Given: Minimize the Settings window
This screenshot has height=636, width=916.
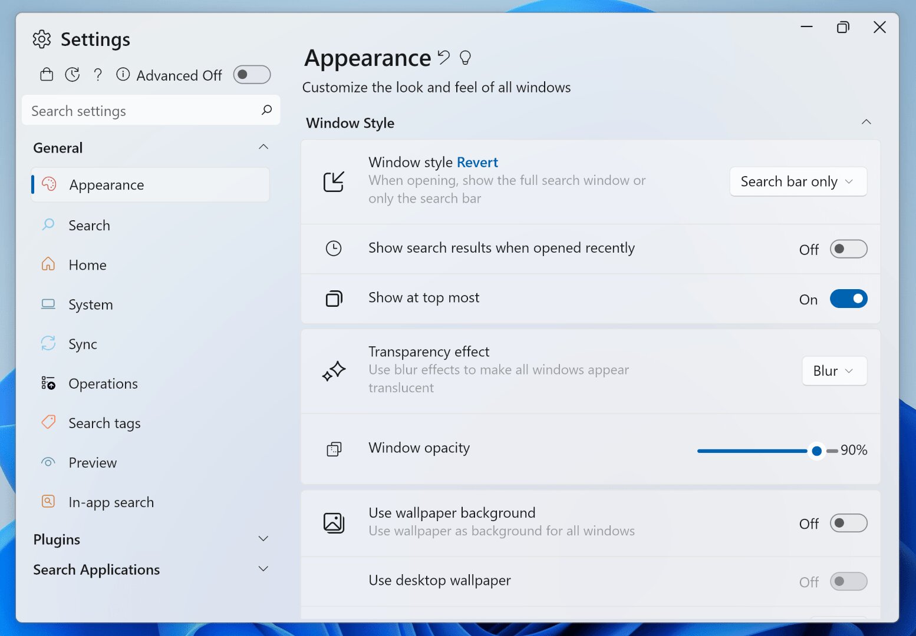Looking at the screenshot, I should (806, 27).
